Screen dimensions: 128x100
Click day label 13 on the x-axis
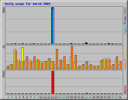pos(52,97)
